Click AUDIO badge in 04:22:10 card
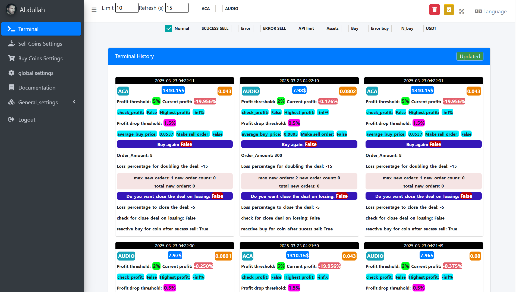 (250, 91)
